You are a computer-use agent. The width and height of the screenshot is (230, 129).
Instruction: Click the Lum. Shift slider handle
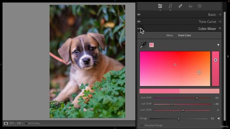183,110
